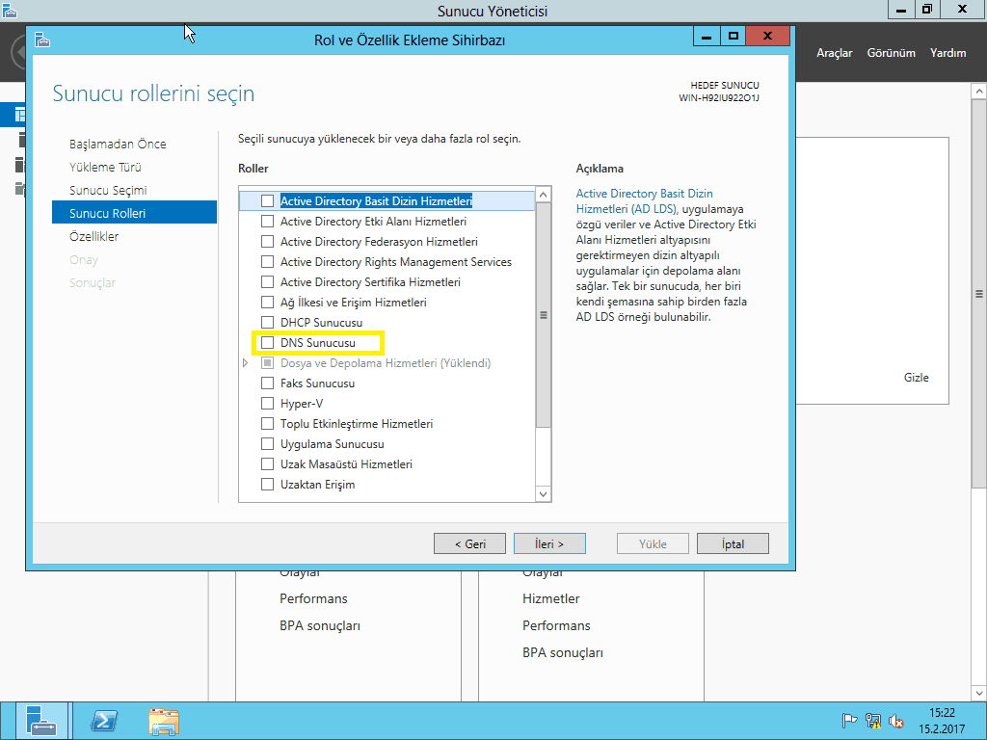This screenshot has width=987, height=740.
Task: Check Active Directory Basit Dizin Hizmetleri
Action: tap(268, 200)
